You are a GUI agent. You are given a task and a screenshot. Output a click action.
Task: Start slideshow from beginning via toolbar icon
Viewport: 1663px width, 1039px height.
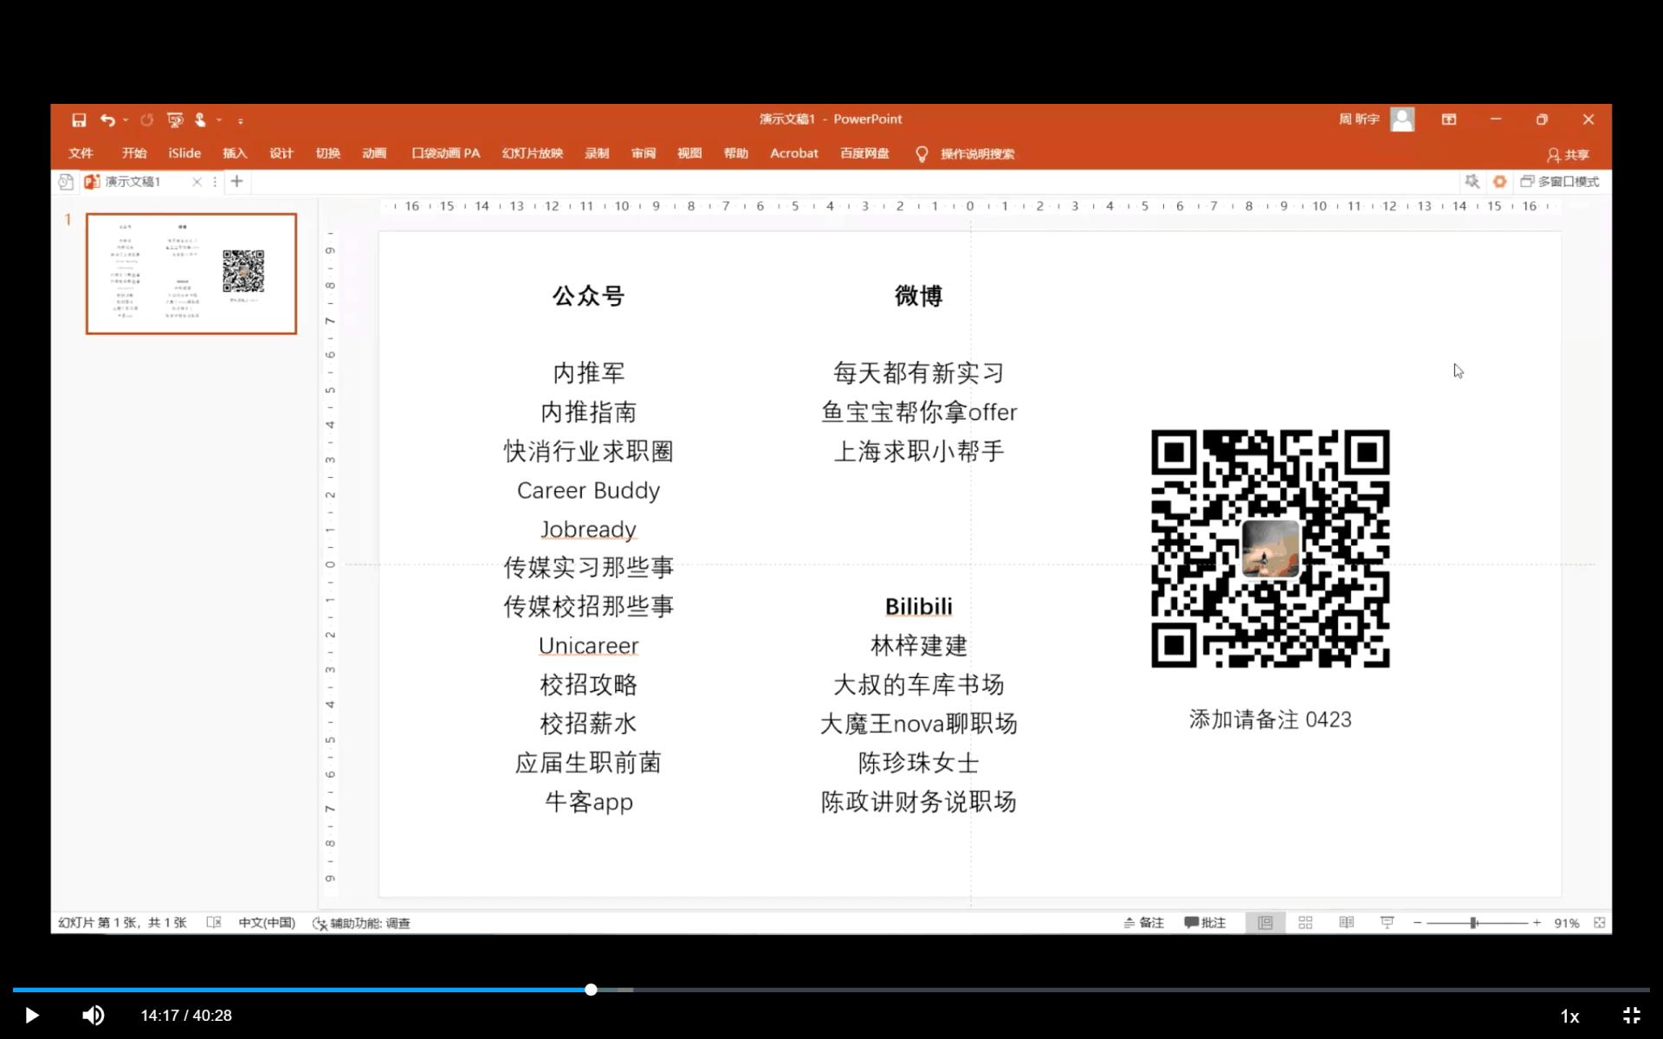pos(175,120)
